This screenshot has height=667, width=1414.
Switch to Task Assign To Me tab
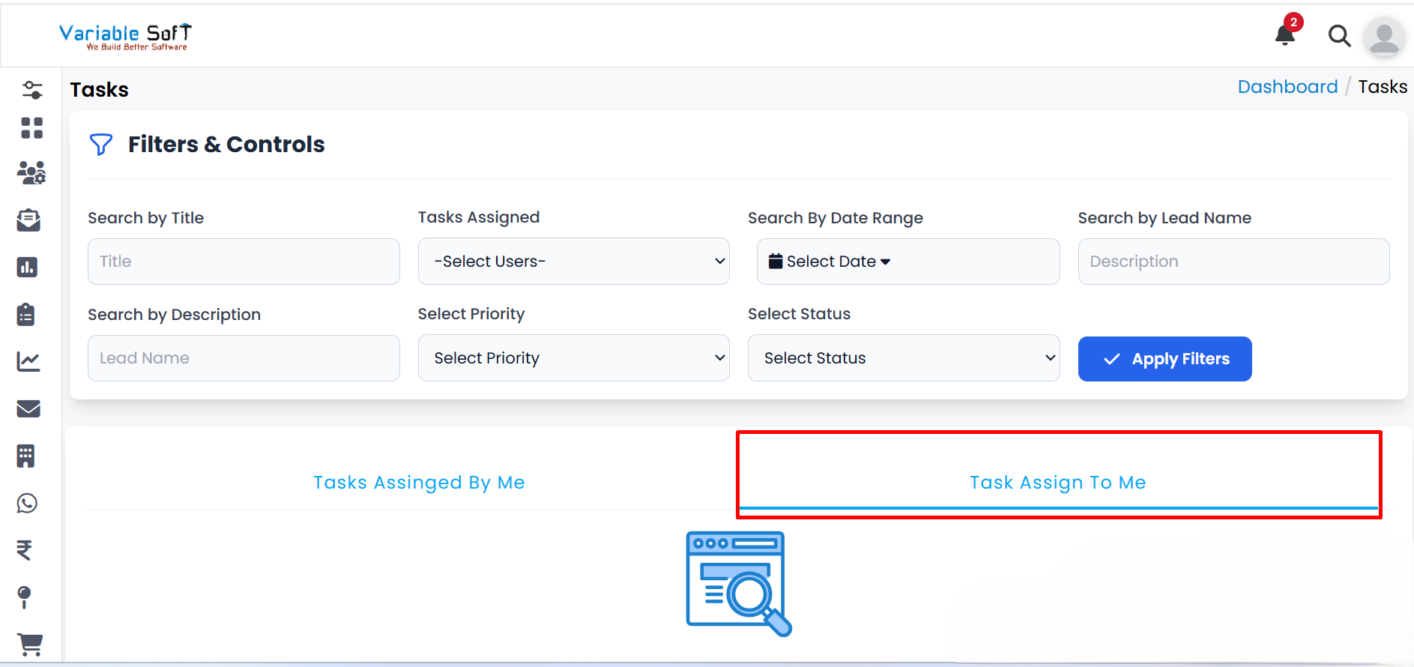[1057, 483]
